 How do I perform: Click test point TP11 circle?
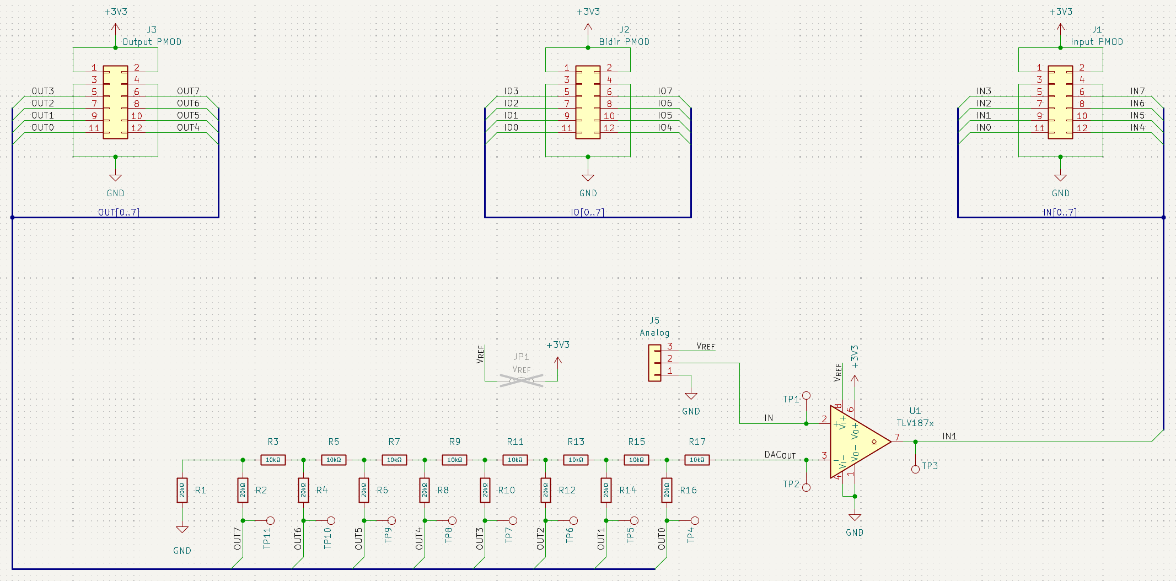point(270,520)
